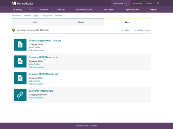Go to Spaces breadcrumb
The width and height of the screenshot is (173, 129).
coord(37,16)
